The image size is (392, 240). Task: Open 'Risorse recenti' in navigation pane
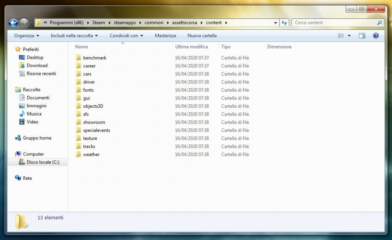(x=38, y=74)
